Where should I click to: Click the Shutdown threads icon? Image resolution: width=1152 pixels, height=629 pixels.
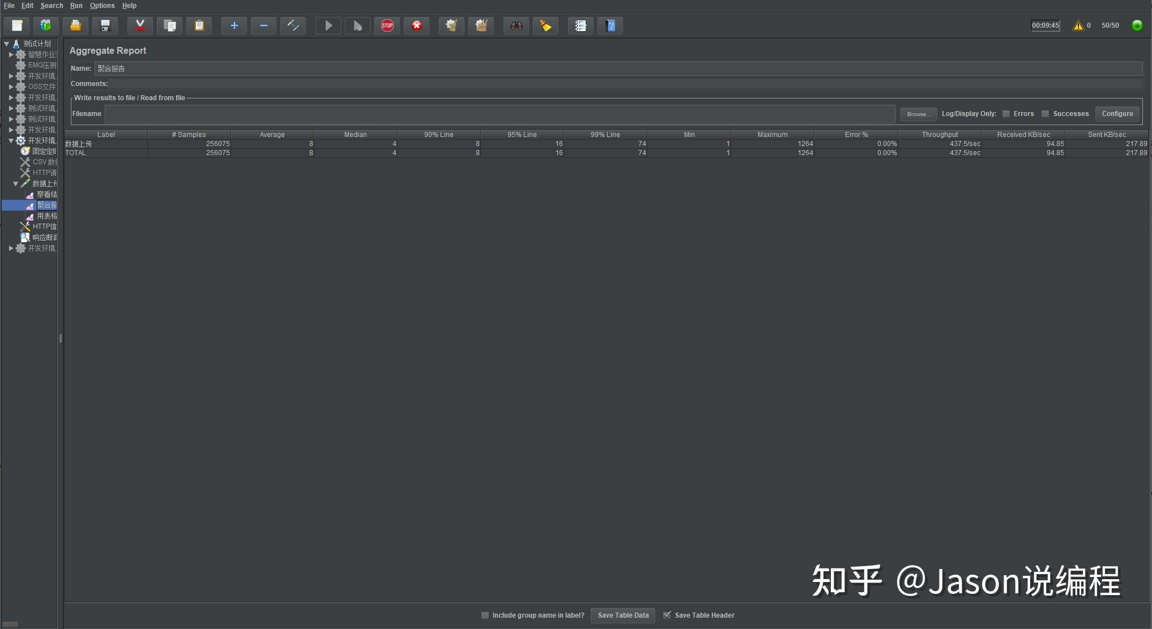tap(417, 25)
